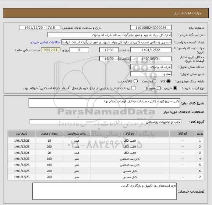Click the validity time field 16:00
This screenshot has height=205, width=212.
point(109,59)
